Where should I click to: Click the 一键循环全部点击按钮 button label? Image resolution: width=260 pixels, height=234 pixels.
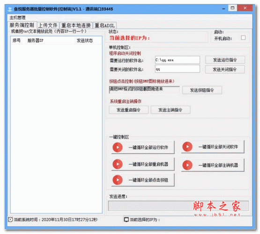pos(149,180)
